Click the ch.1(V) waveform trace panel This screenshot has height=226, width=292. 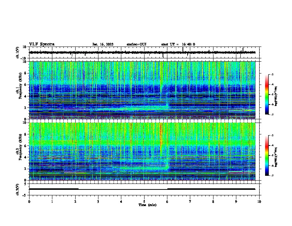(x=144, y=52)
